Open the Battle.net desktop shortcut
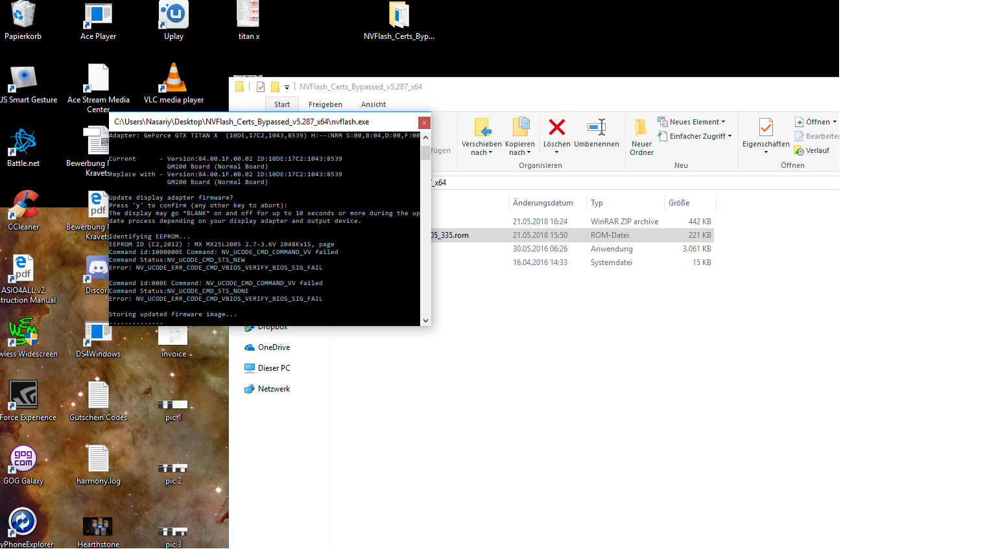Screen dimensions: 996x560 pos(23,148)
